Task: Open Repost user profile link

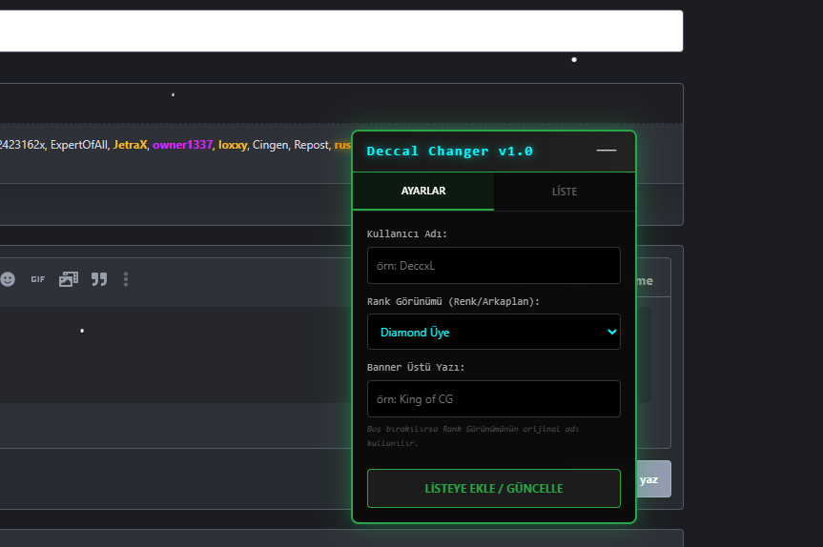Action: [x=311, y=145]
